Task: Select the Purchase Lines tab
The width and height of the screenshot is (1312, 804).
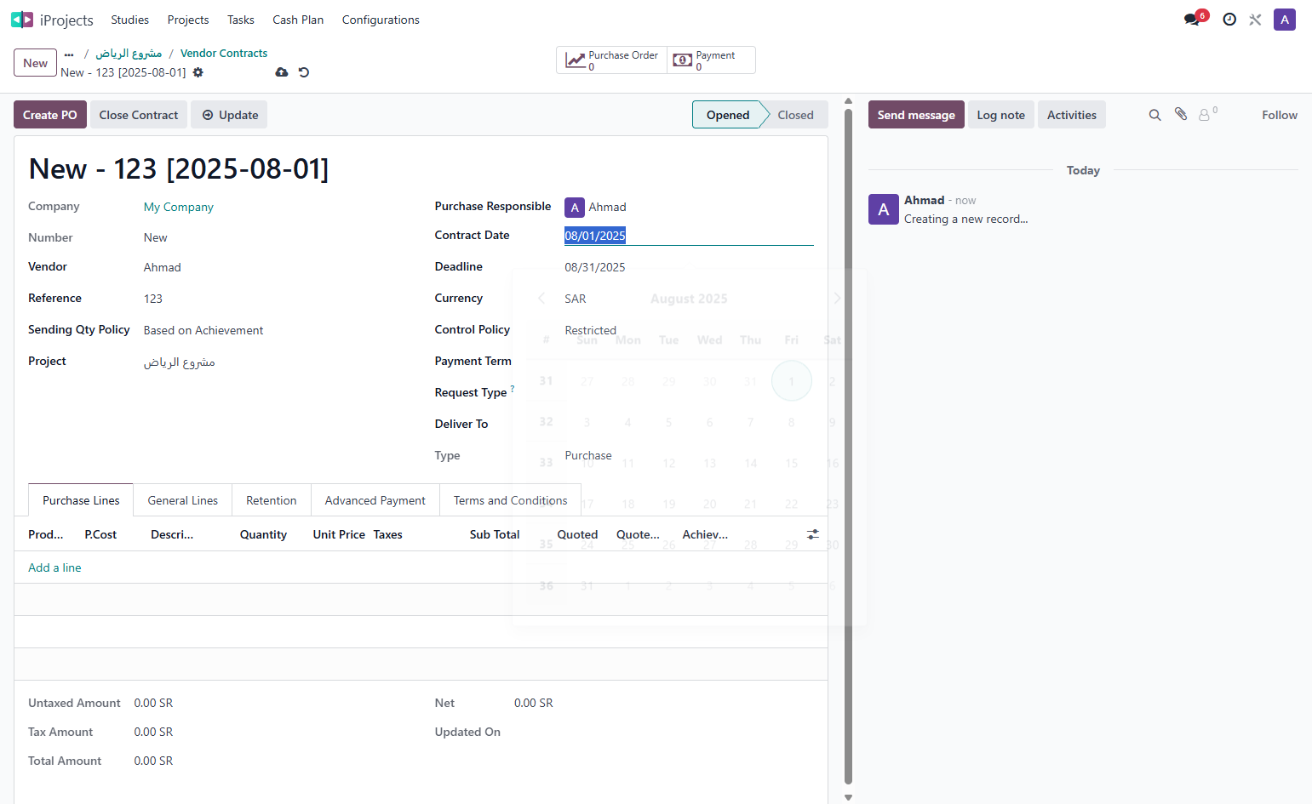Action: pos(81,500)
